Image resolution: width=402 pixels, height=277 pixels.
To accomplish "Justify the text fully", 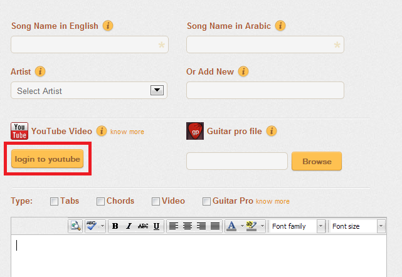I will tap(215, 226).
